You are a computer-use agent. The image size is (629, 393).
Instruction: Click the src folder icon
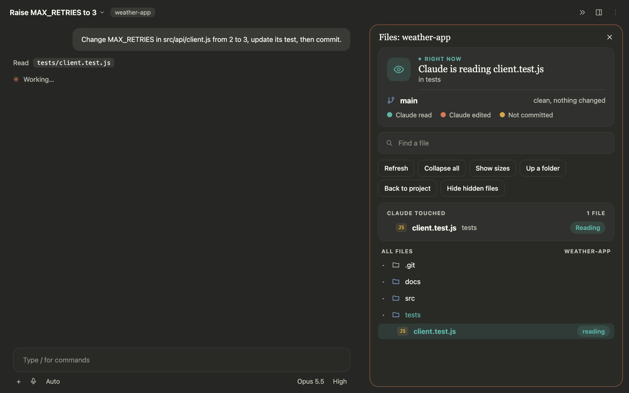(x=396, y=298)
